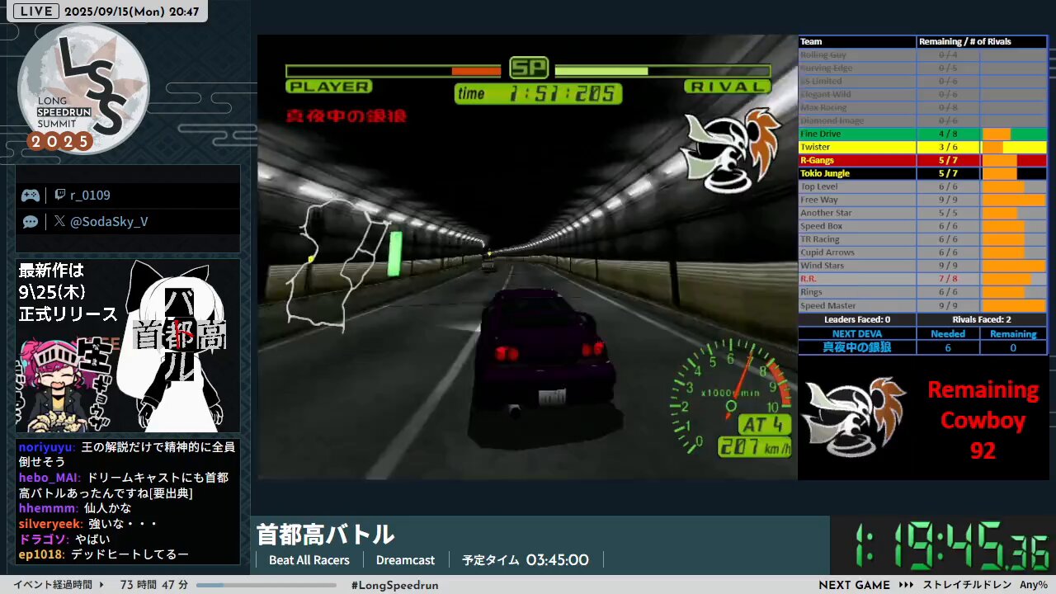Click the 真夜中の銀狼 cell in the table
Screen dimensions: 1056x594
(x=857, y=347)
